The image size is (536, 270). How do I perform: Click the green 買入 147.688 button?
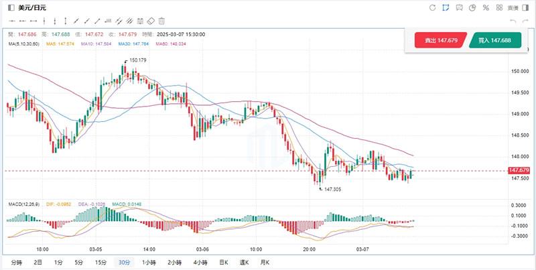[x=494, y=41]
